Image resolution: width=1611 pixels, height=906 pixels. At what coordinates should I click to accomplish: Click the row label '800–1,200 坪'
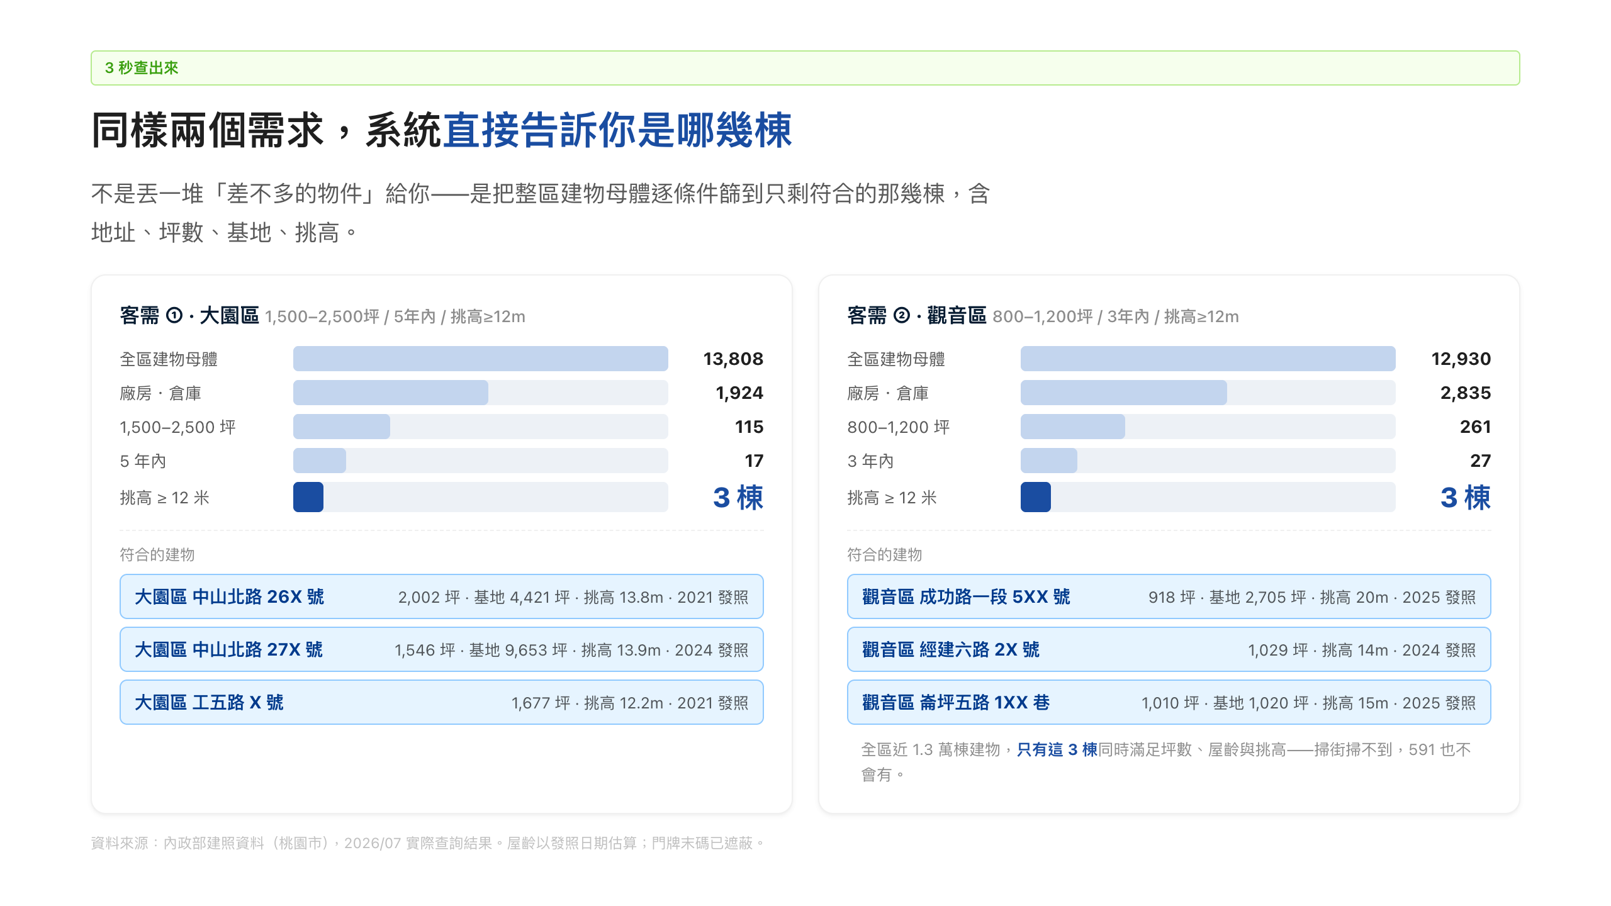899,427
